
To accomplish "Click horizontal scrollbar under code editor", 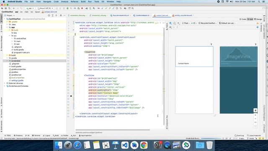I will coord(113,130).
